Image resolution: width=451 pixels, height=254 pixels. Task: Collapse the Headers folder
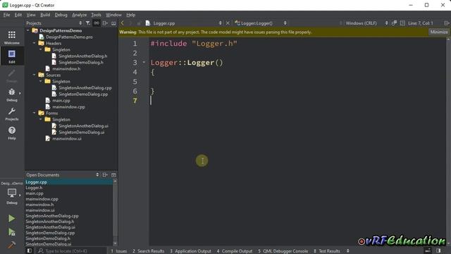pyautogui.click(x=35, y=43)
